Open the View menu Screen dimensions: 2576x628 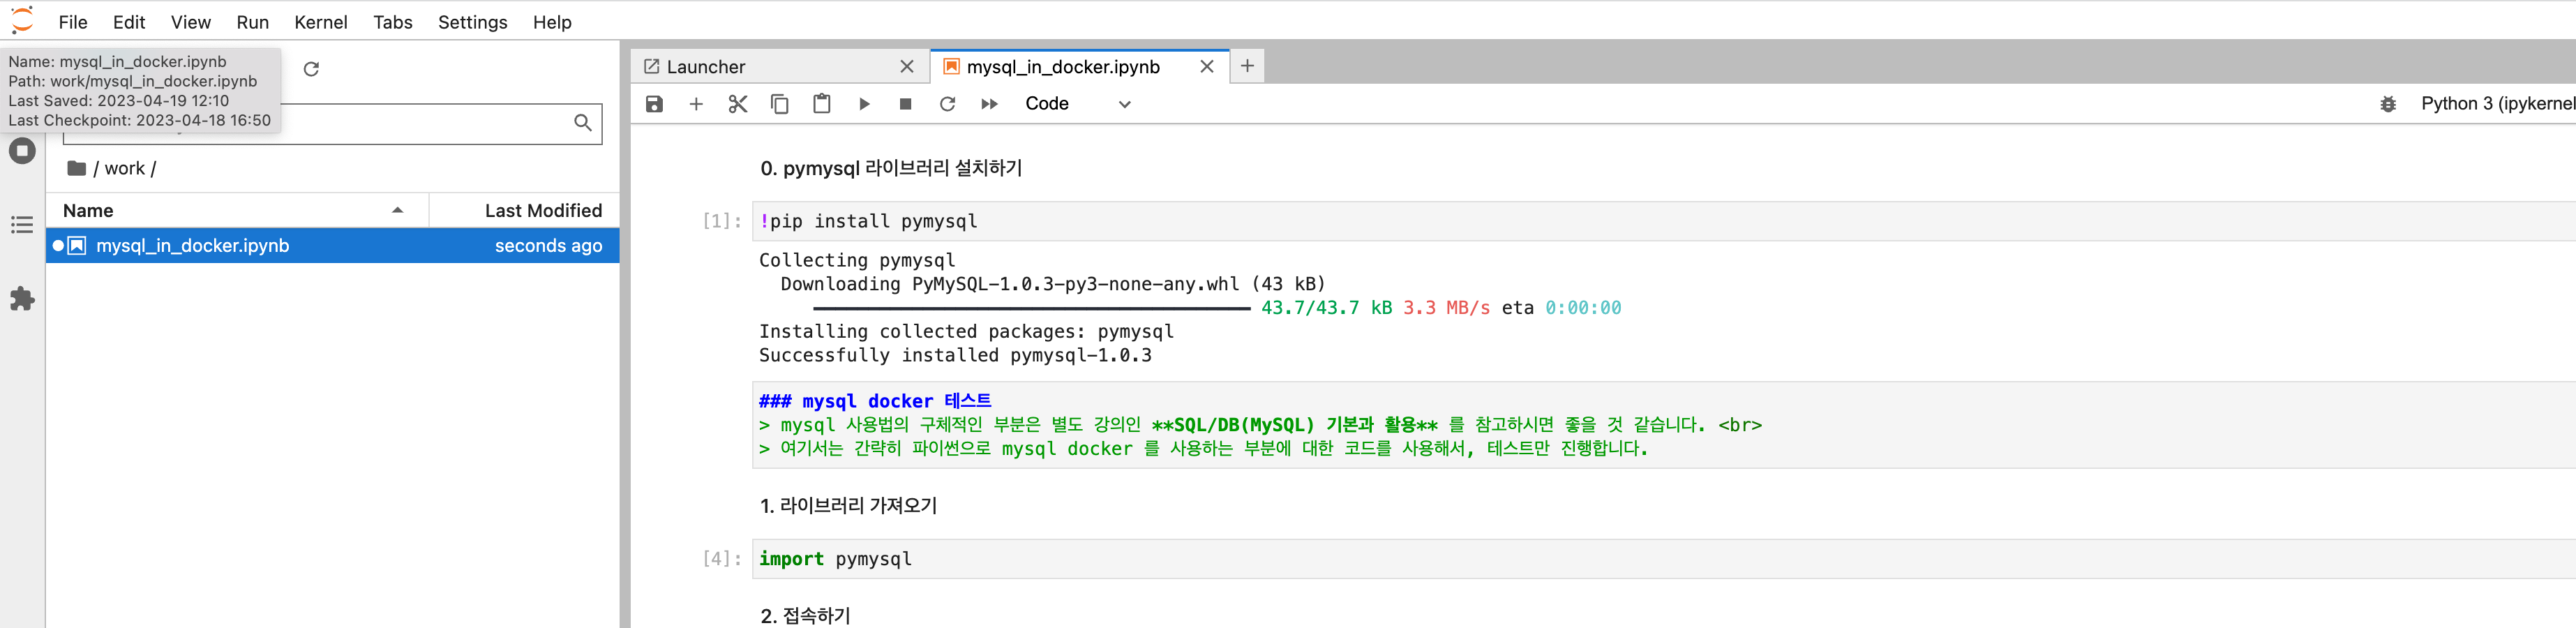coord(190,22)
